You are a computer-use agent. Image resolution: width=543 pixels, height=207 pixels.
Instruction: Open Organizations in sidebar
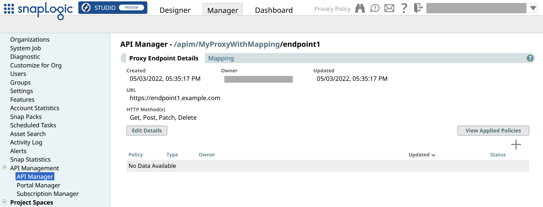point(30,39)
